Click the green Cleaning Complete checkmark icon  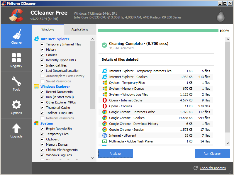104,45
